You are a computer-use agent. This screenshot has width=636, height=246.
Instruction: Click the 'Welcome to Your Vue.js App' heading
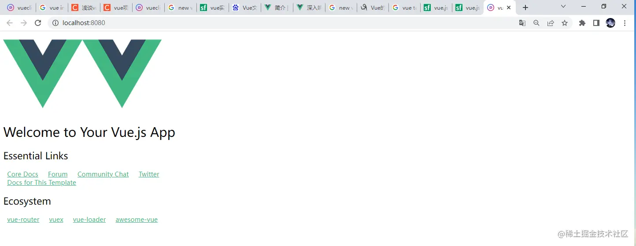point(89,132)
